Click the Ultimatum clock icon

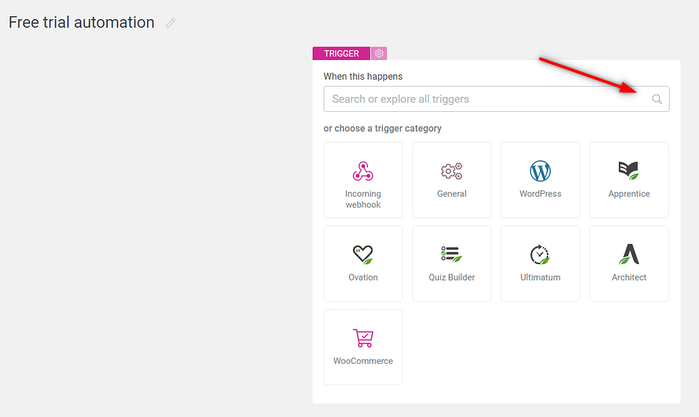[x=540, y=255]
